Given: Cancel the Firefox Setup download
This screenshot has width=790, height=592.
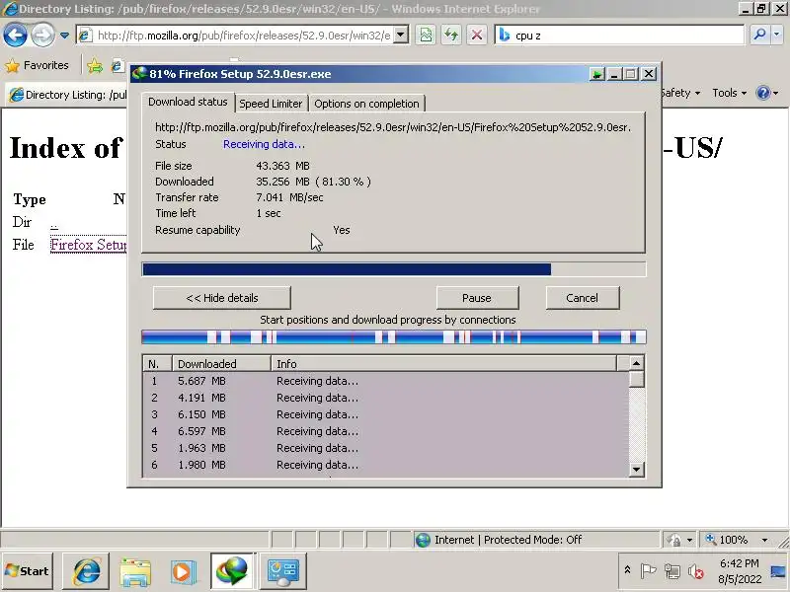Looking at the screenshot, I should click(582, 298).
